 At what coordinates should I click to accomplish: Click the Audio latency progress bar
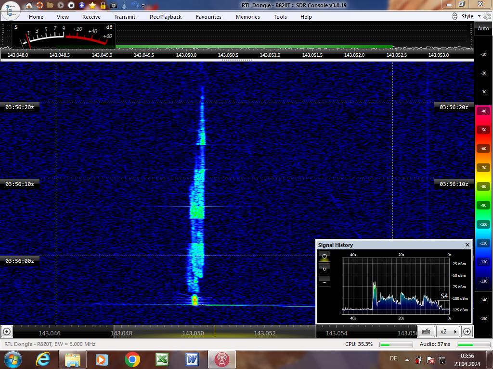[x=474, y=344]
